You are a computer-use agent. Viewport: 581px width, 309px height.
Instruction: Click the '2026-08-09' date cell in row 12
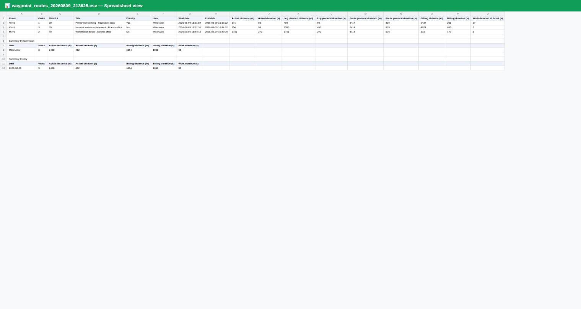[x=21, y=68]
